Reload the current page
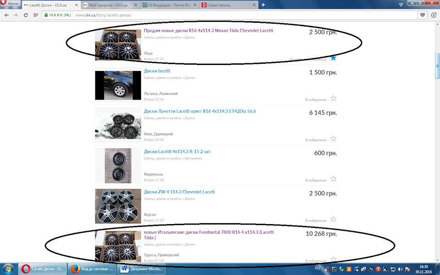The image size is (440, 275). click(26, 15)
